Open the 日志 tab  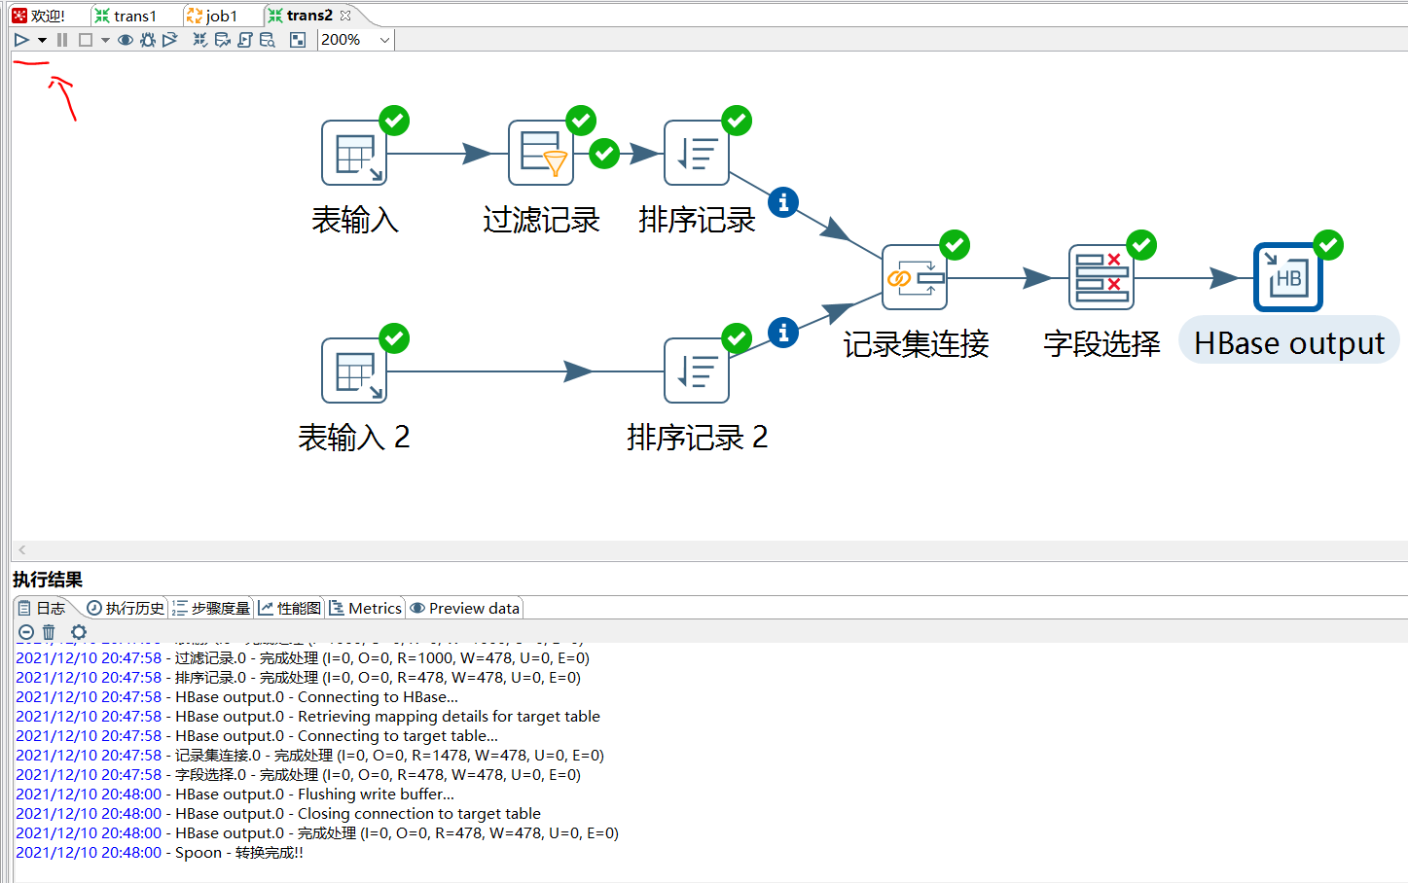[x=42, y=608]
